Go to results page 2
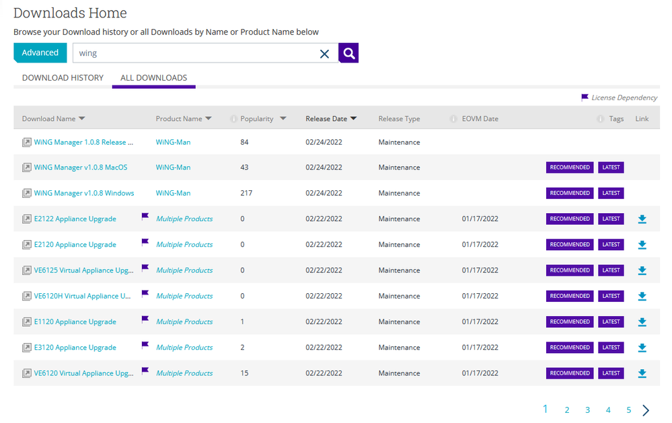The image size is (672, 423). coord(566,410)
